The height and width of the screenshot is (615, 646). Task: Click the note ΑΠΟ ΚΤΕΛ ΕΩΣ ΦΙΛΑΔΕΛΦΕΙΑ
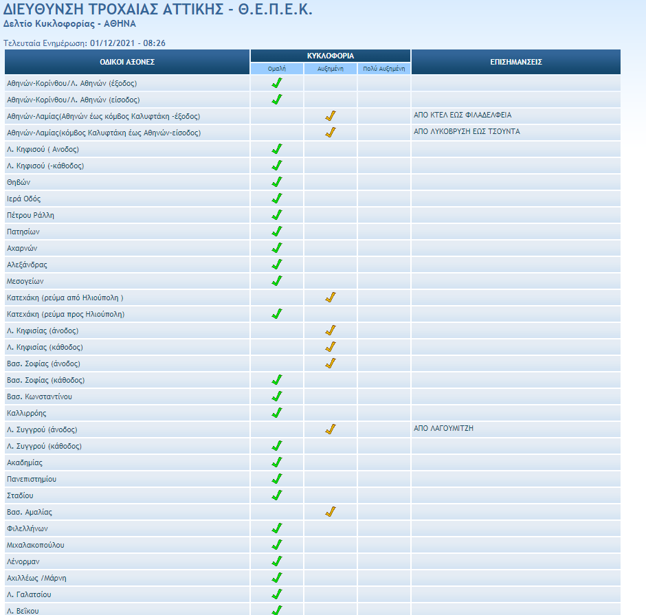point(463,115)
